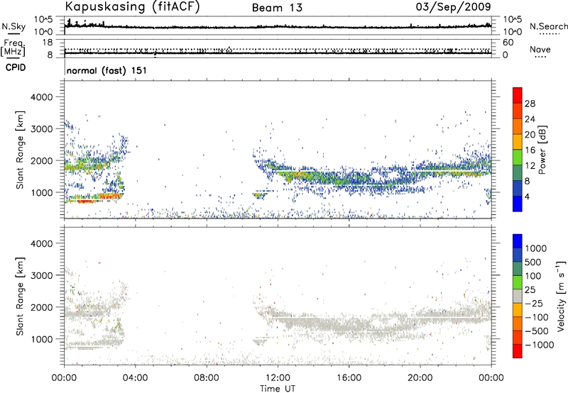The image size is (568, 393).
Task: Select the light green 25–100 Velocity colorbar segment
Action: click(518, 282)
